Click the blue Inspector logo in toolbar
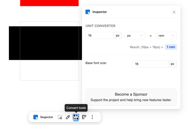Viewport: 192px width, 125px height. tap(36, 117)
